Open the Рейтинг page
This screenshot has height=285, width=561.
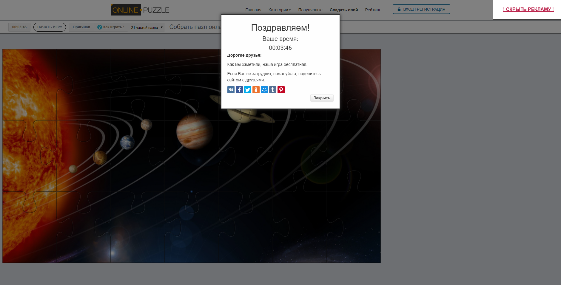373,10
